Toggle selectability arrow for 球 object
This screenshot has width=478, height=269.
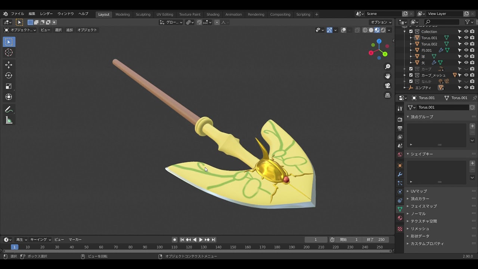(460, 56)
